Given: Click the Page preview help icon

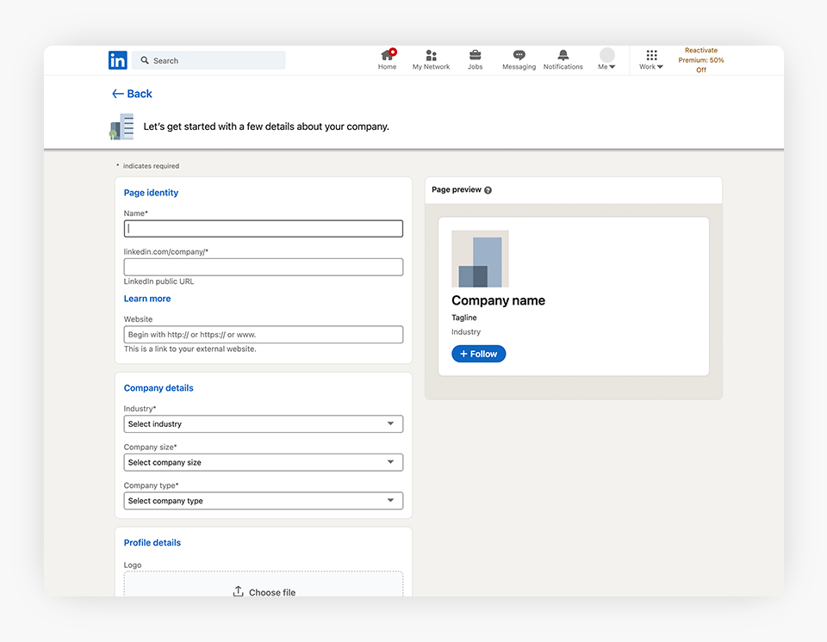Looking at the screenshot, I should [488, 190].
